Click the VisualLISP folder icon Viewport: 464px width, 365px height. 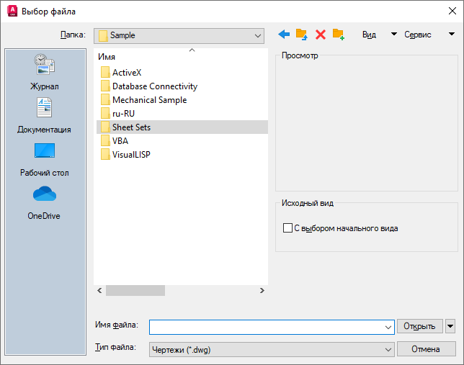tap(105, 154)
